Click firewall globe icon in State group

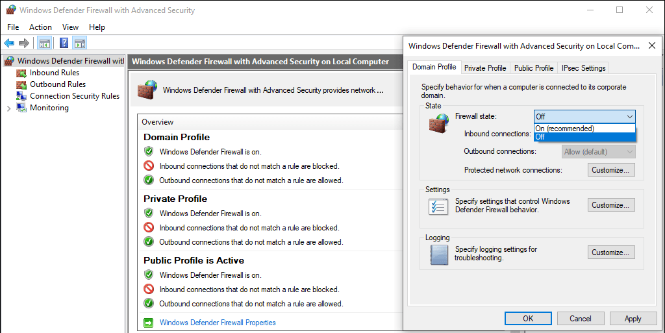coord(439,124)
